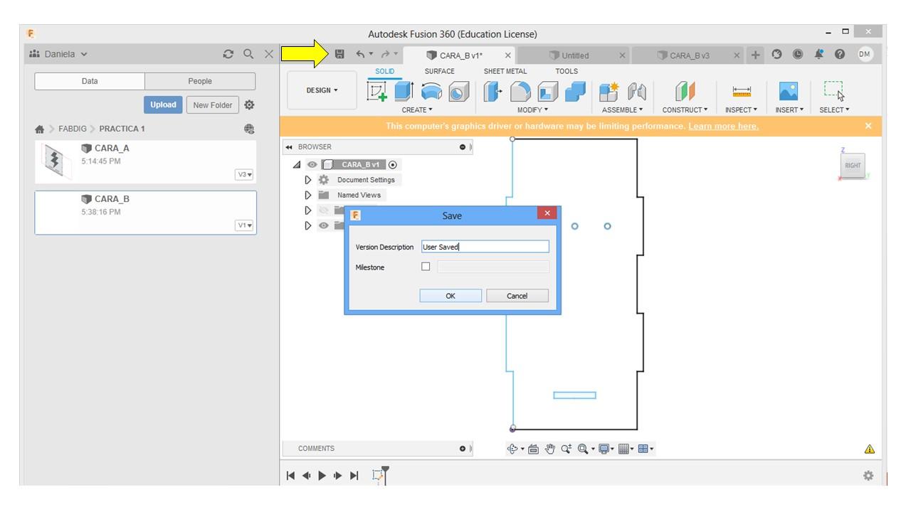Screen dimensions: 911x512
Task: Open the Learn more here link
Action: [724, 127]
